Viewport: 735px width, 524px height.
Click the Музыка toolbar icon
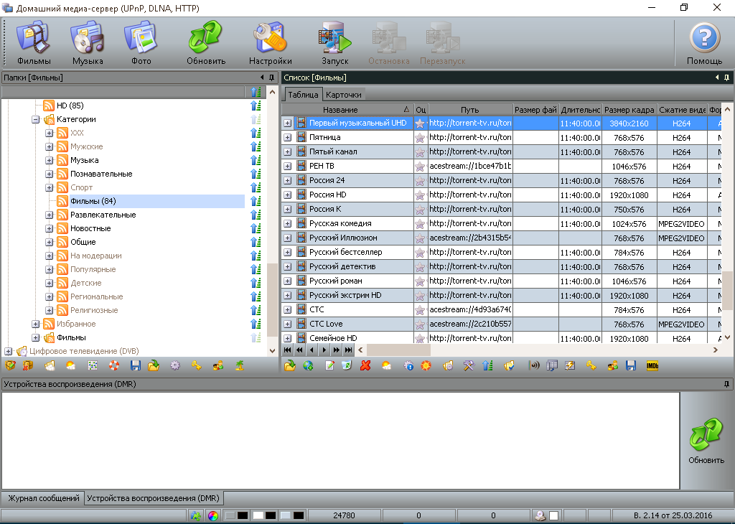[x=88, y=42]
